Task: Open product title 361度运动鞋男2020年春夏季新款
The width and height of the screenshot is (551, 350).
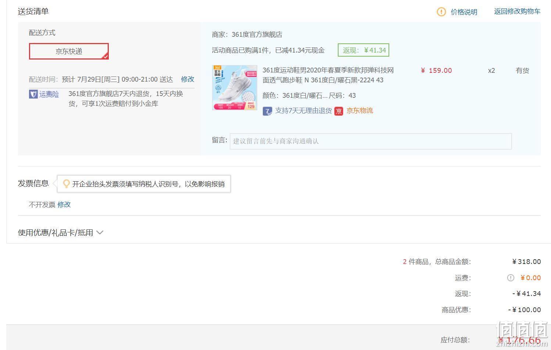Action: 328,75
